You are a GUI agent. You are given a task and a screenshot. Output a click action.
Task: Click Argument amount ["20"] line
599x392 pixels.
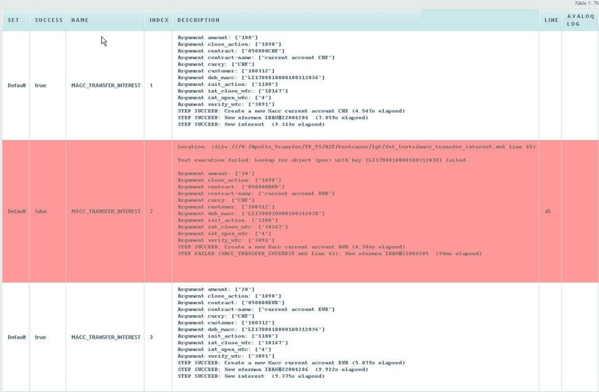(216, 290)
